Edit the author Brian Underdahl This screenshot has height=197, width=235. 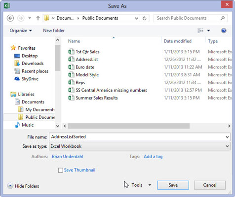[68, 157]
